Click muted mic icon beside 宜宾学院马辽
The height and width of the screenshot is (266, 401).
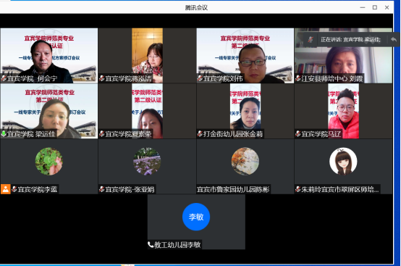tap(298, 133)
